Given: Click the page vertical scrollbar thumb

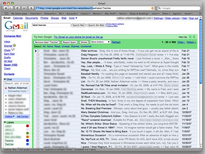Looking at the screenshot, I should click(200, 51).
